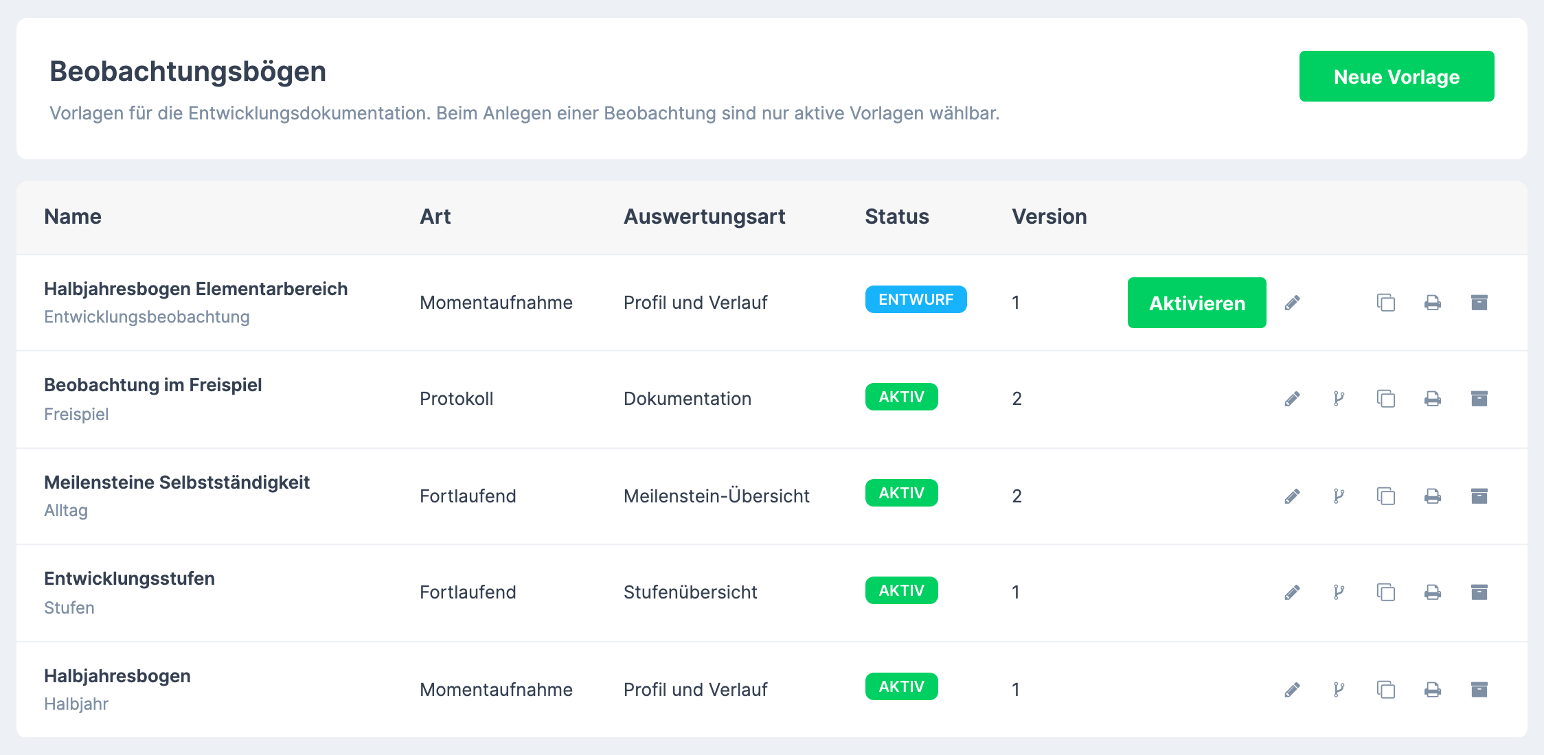Click the Stufenübersicht cell
Image resolution: width=1544 pixels, height=755 pixels.
tap(690, 592)
